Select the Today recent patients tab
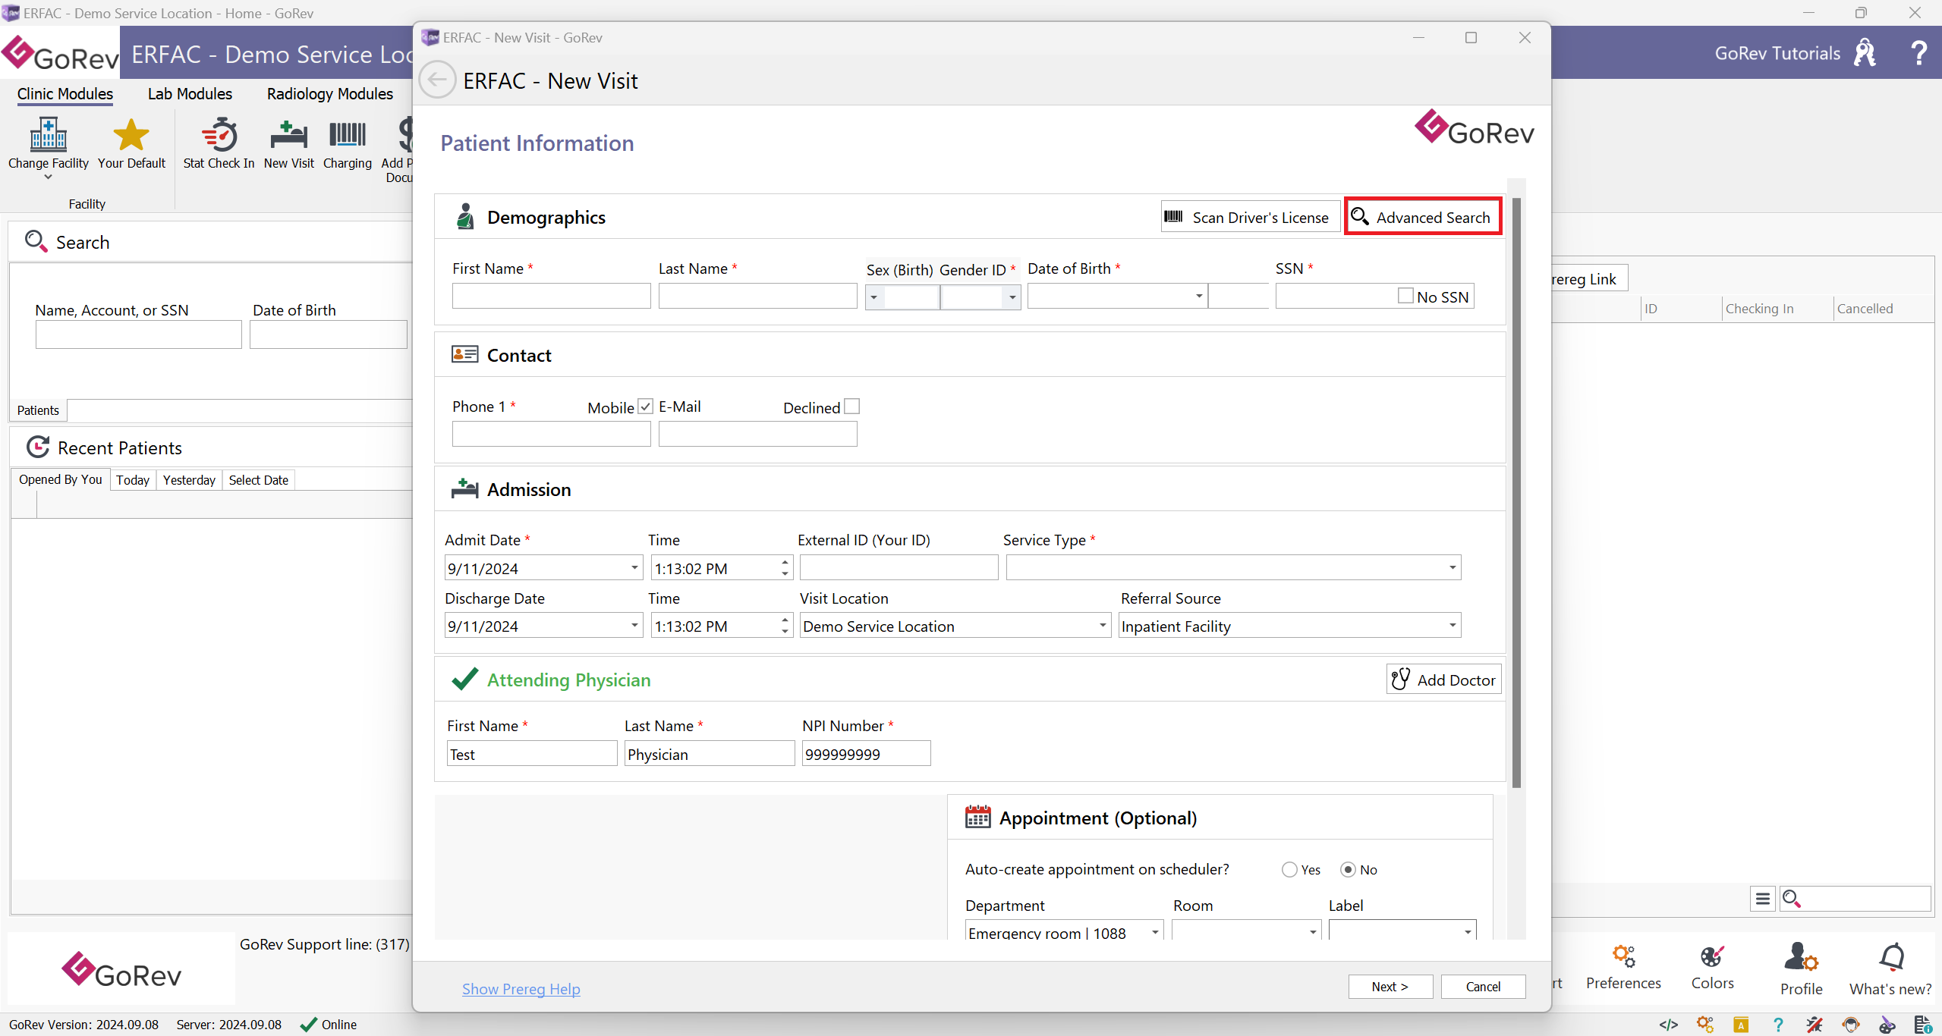 click(133, 480)
